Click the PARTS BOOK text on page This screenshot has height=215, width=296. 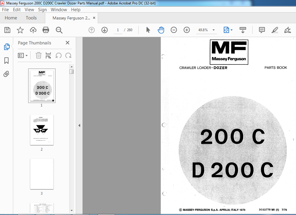click(276, 68)
